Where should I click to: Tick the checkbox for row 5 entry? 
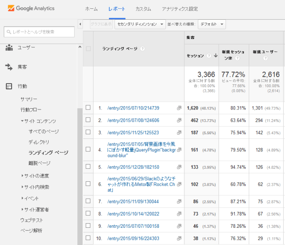tap(88, 167)
